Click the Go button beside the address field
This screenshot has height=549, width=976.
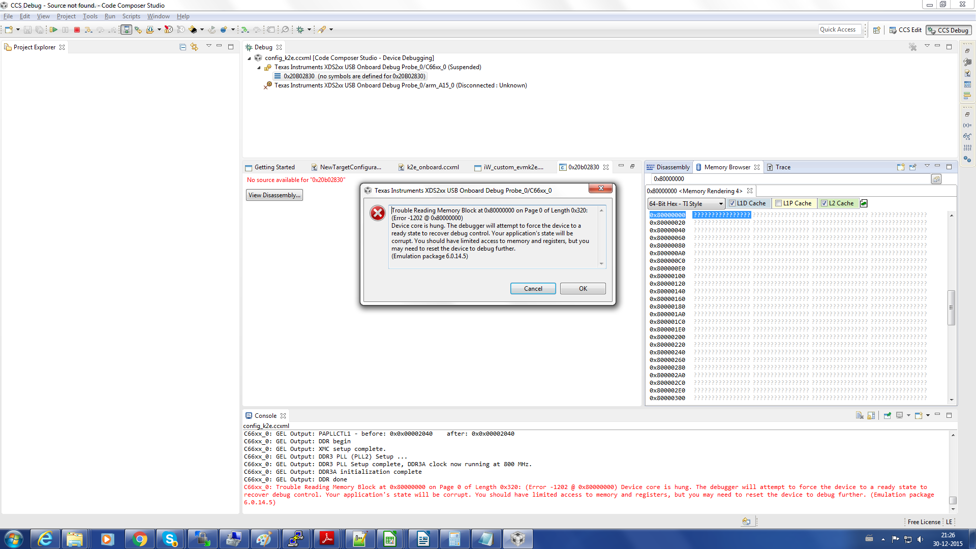pos(936,179)
